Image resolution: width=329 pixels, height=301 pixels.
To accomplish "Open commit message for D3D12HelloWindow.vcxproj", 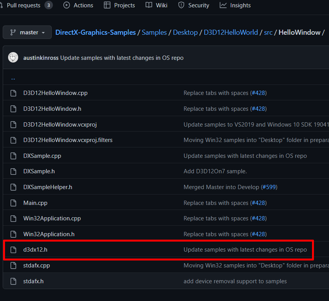I will pyautogui.click(x=256, y=125).
